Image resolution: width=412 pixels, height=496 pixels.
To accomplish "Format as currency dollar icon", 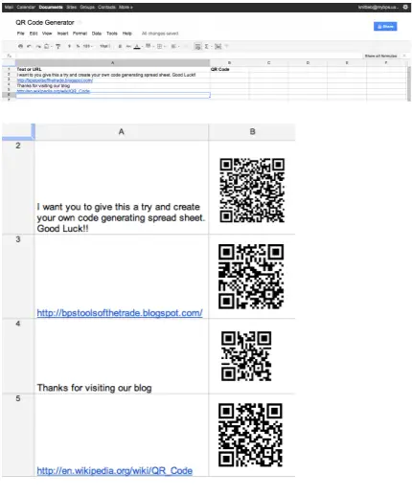I will 69,46.
